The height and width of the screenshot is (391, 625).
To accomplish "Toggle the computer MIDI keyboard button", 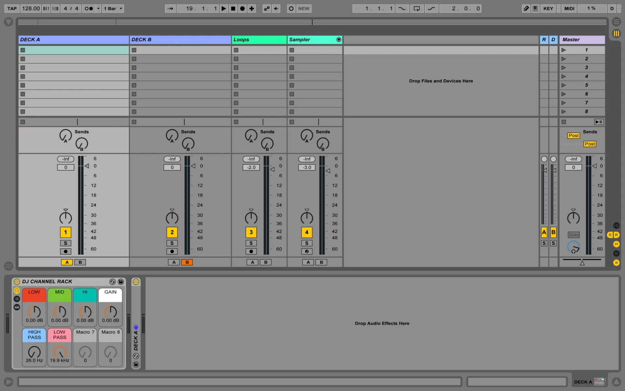I will (535, 8).
